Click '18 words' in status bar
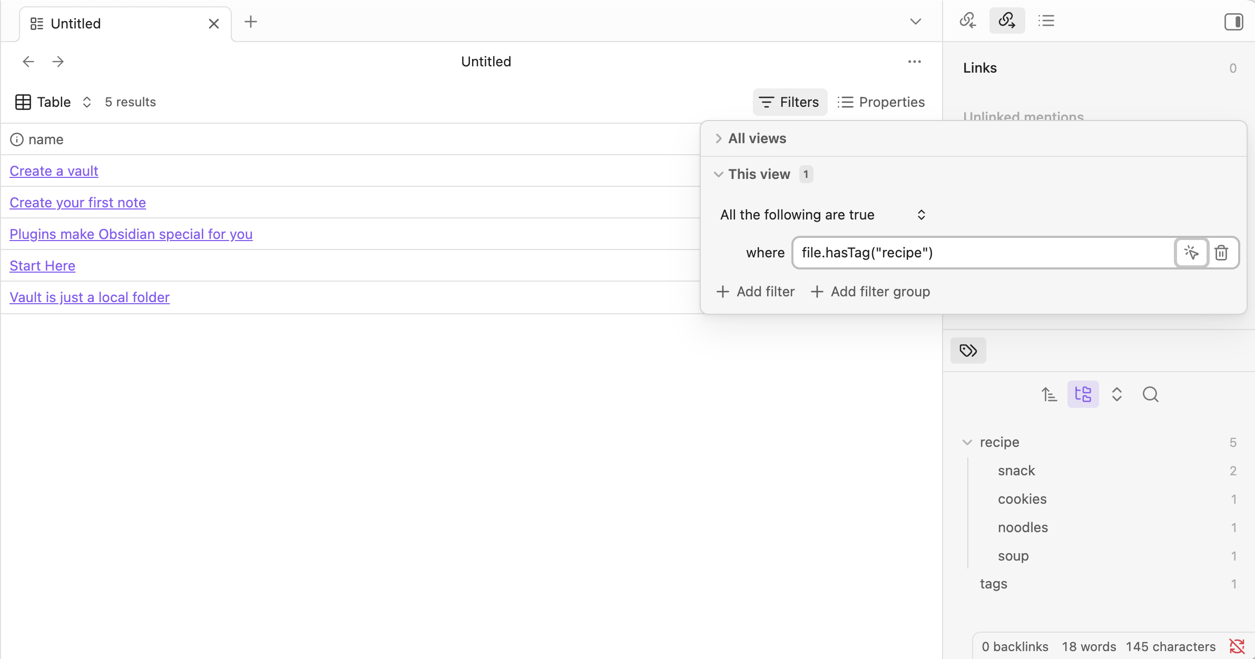The image size is (1255, 659). (x=1089, y=646)
